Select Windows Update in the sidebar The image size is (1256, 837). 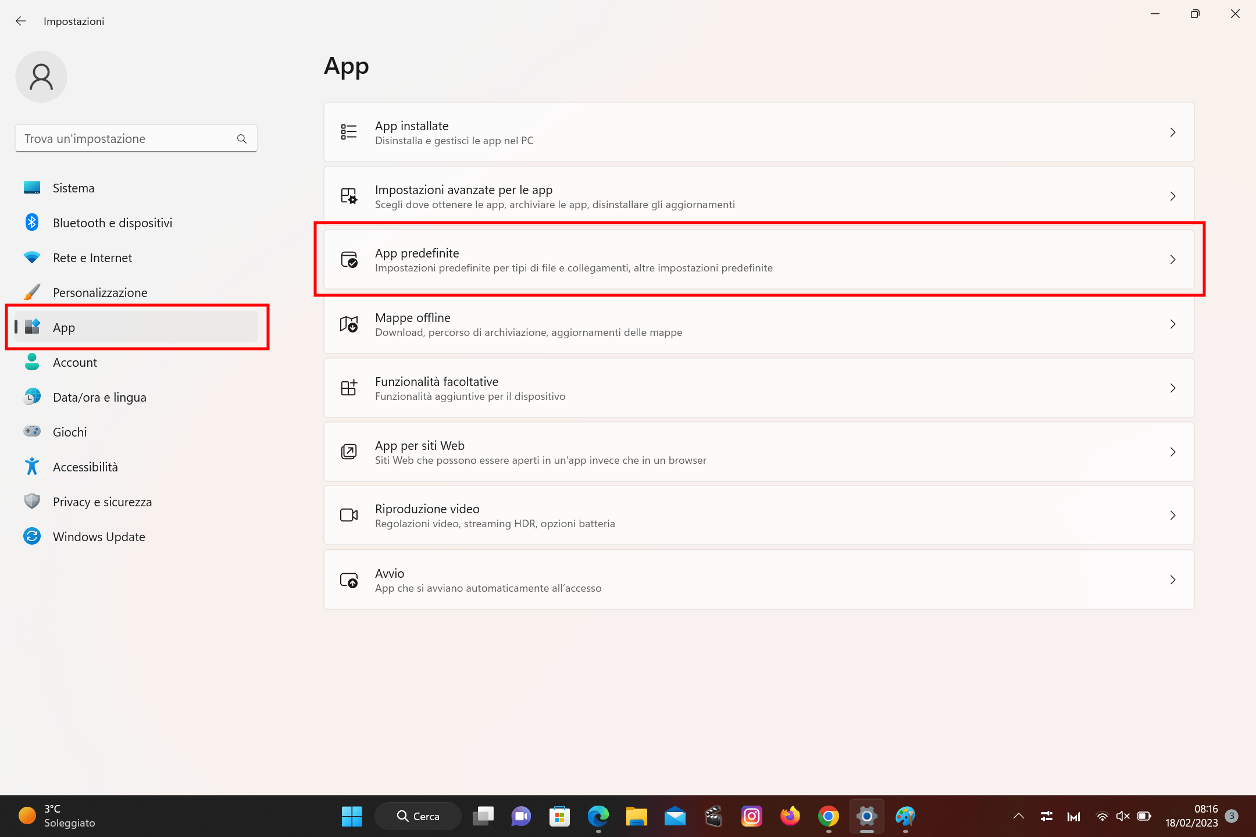pos(99,536)
